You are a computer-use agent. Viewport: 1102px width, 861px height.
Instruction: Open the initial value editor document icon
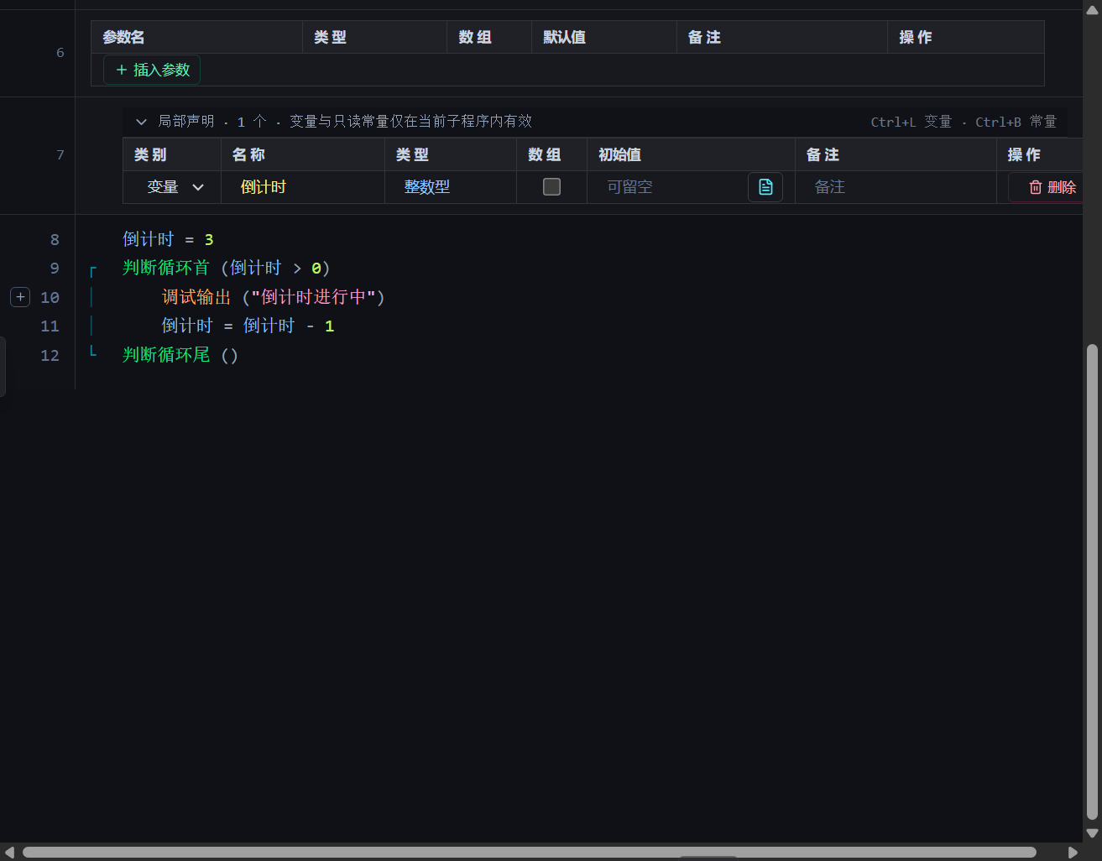[x=765, y=187]
